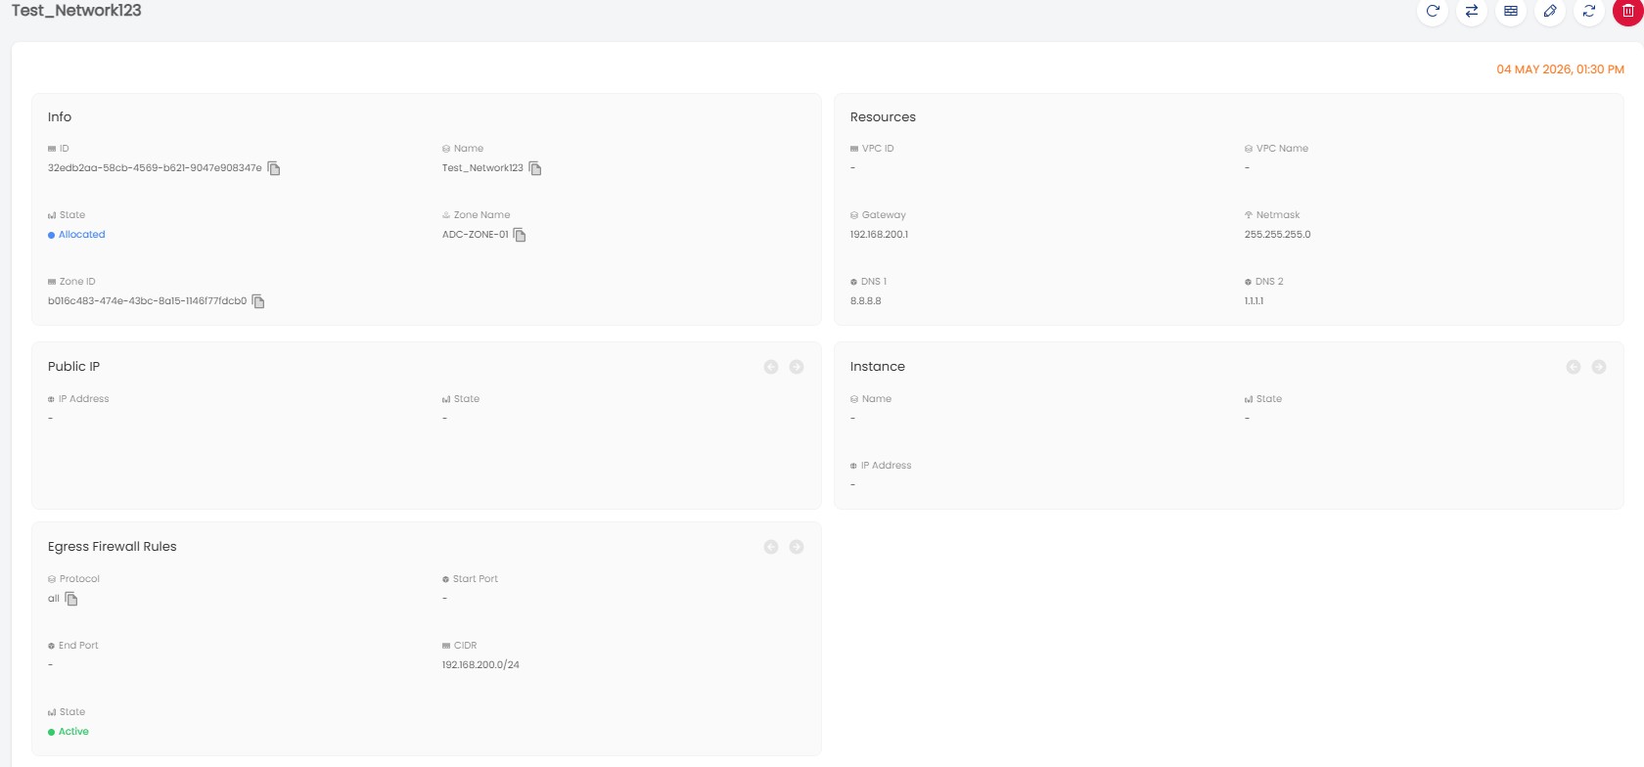Screen dimensions: 1644x767
Task: Delete the network with the red trash button
Action: [x=1628, y=11]
